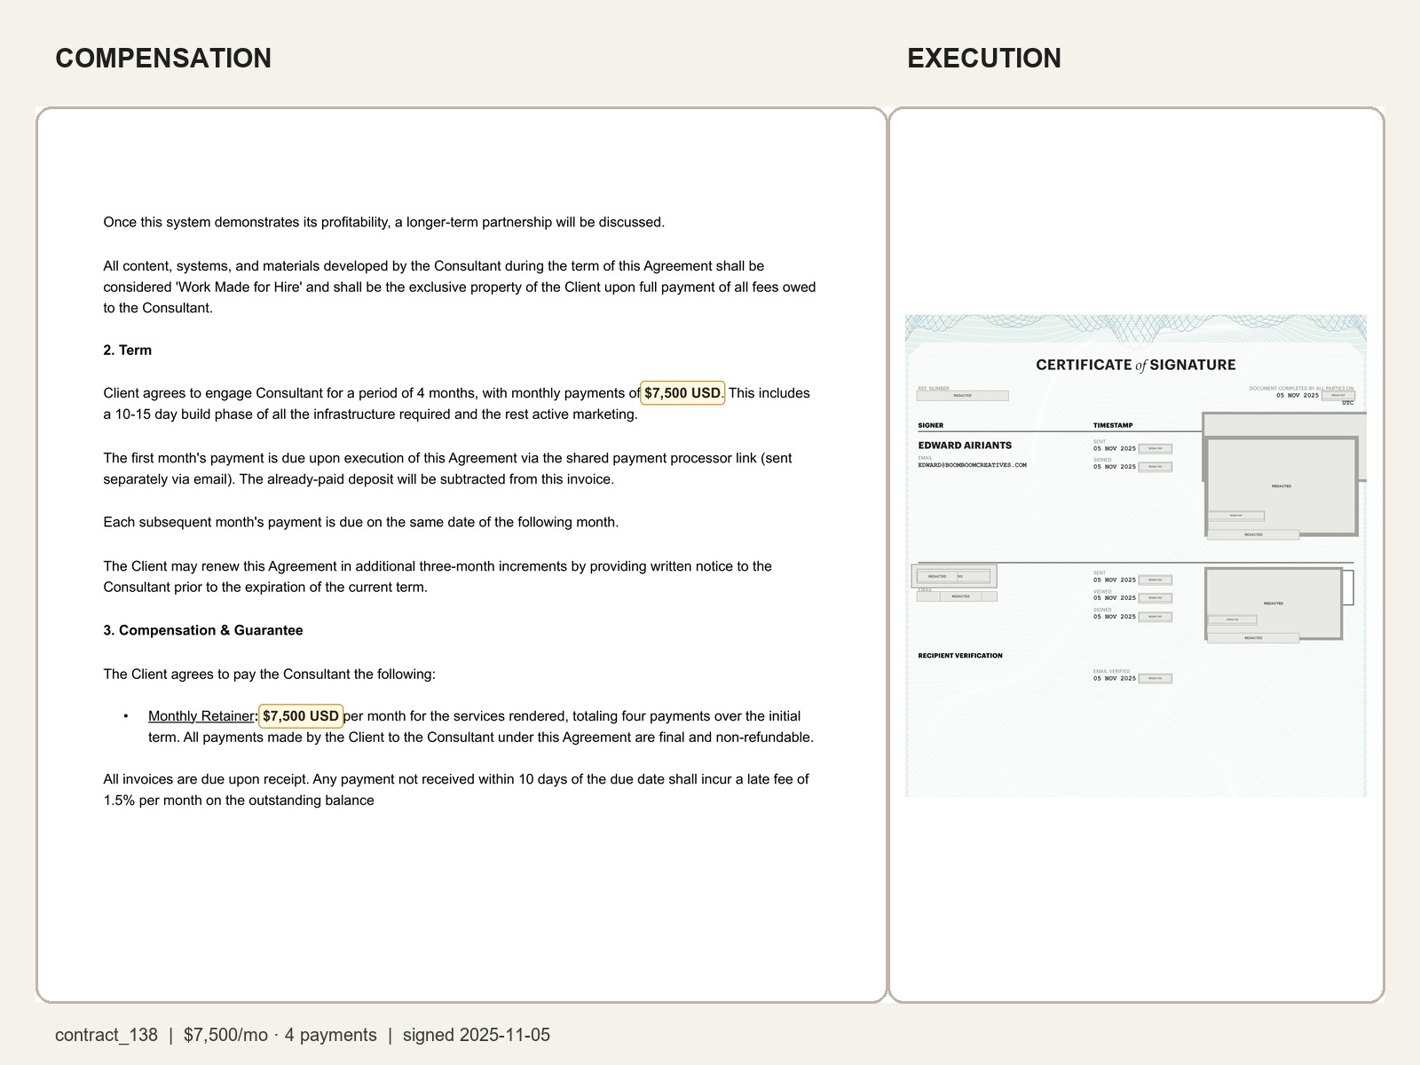Viewport: 1420px width, 1065px height.
Task: Click the paragraph starting "Once this system demonstrates"
Action: (x=384, y=222)
